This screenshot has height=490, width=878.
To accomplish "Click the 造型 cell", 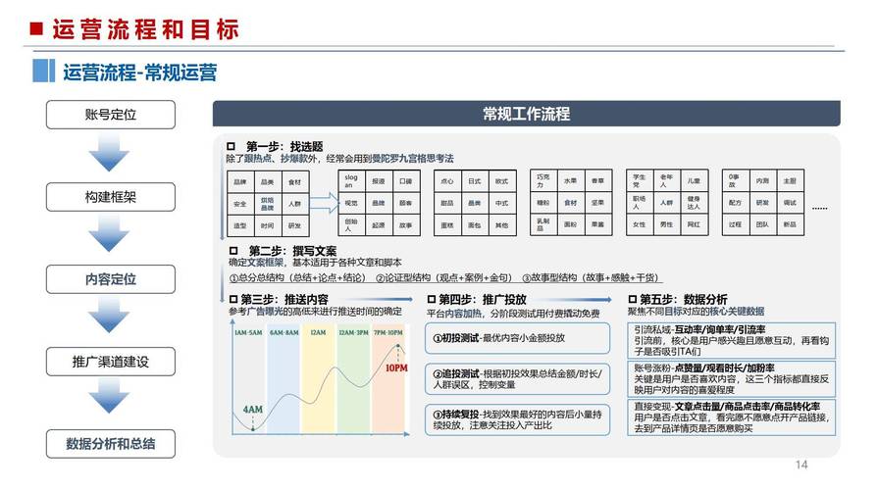I will pyautogui.click(x=240, y=225).
